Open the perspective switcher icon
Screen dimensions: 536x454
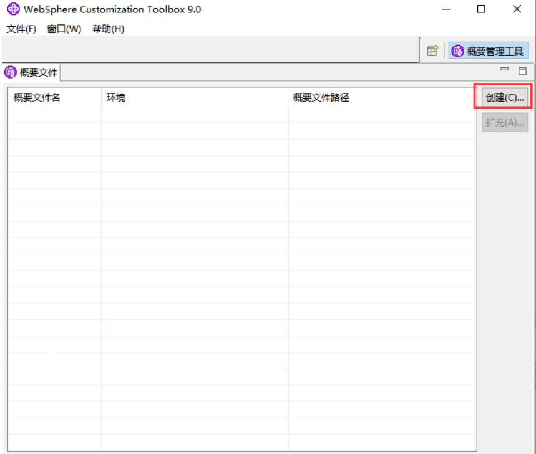pyautogui.click(x=432, y=51)
